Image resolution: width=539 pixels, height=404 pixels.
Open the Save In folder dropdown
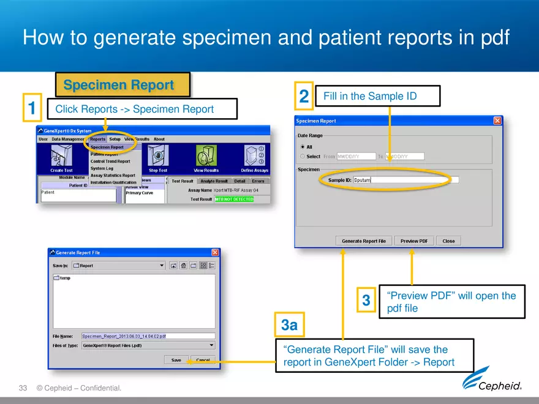pyautogui.click(x=162, y=264)
